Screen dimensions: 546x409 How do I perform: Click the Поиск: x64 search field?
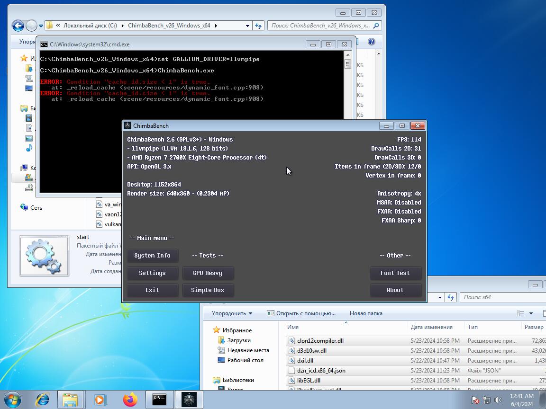tap(502, 297)
